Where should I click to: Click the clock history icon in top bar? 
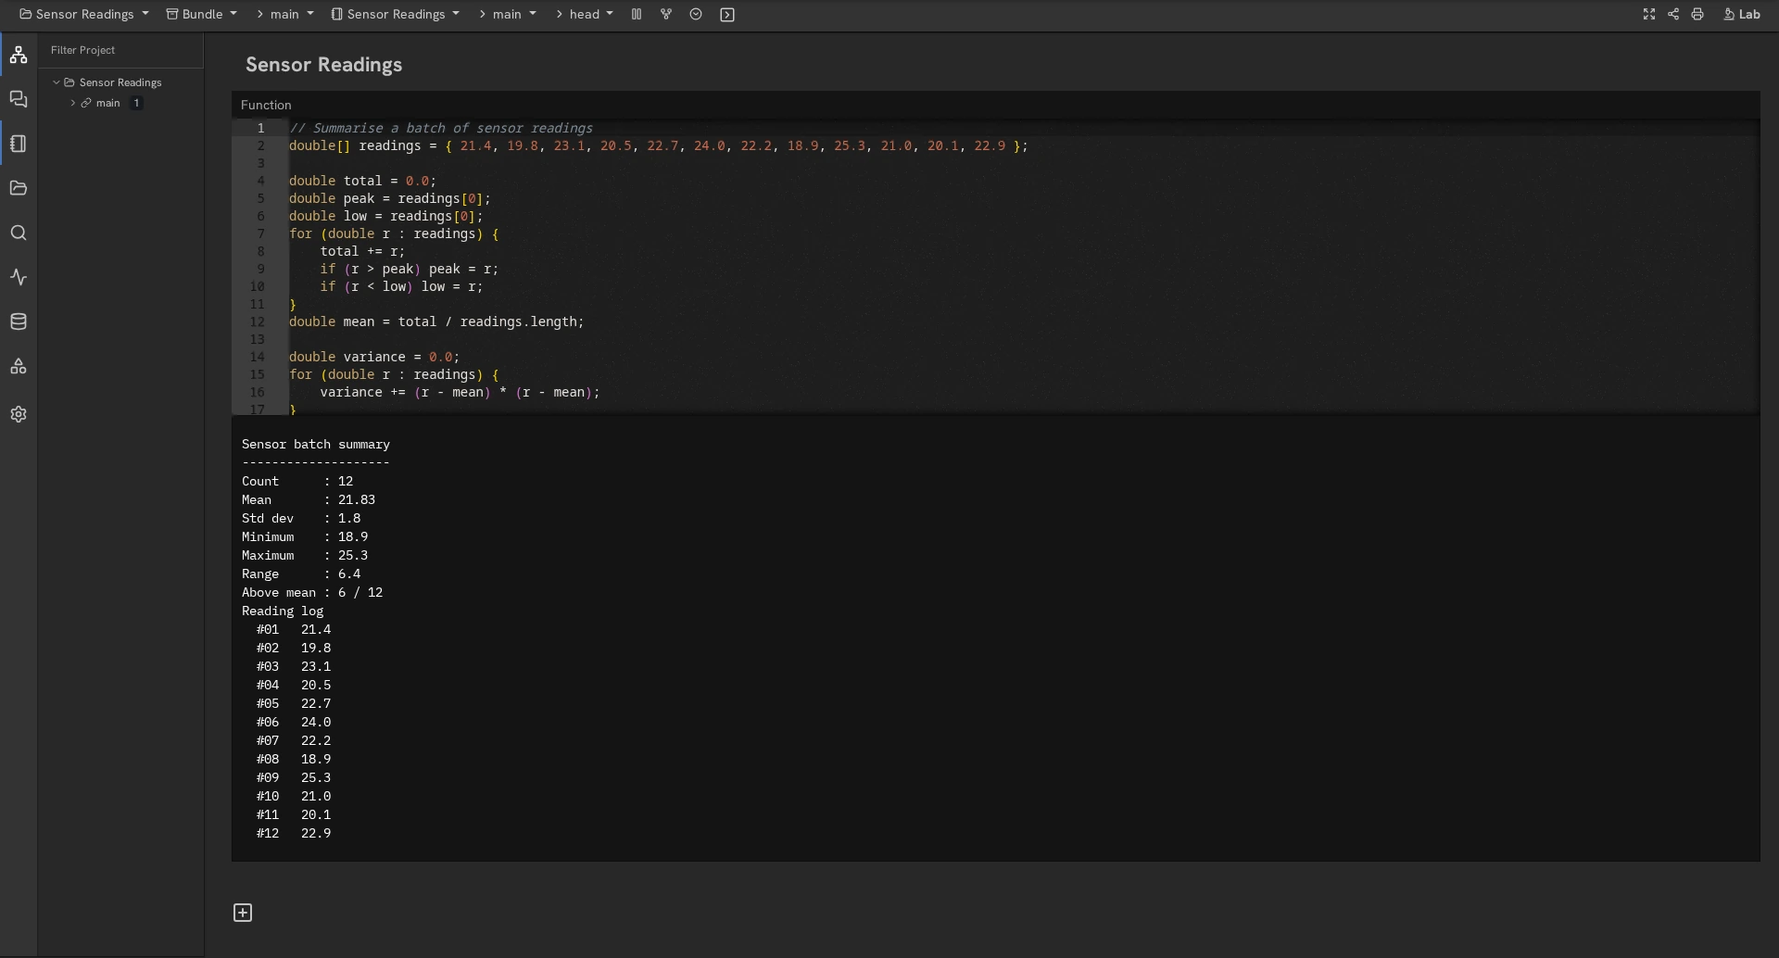coord(696,14)
